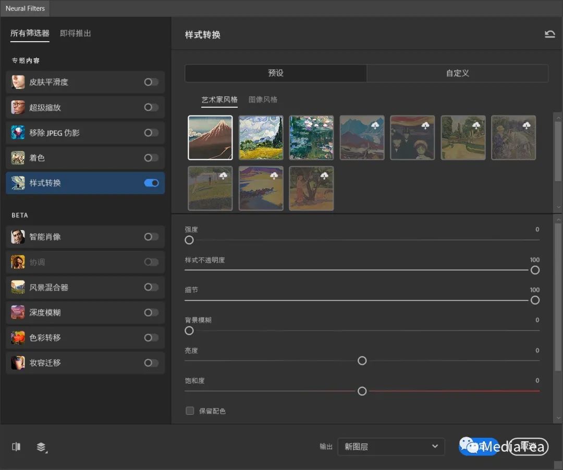Download the blue mountain style via cloud icon
The height and width of the screenshot is (470, 563).
coord(375,125)
